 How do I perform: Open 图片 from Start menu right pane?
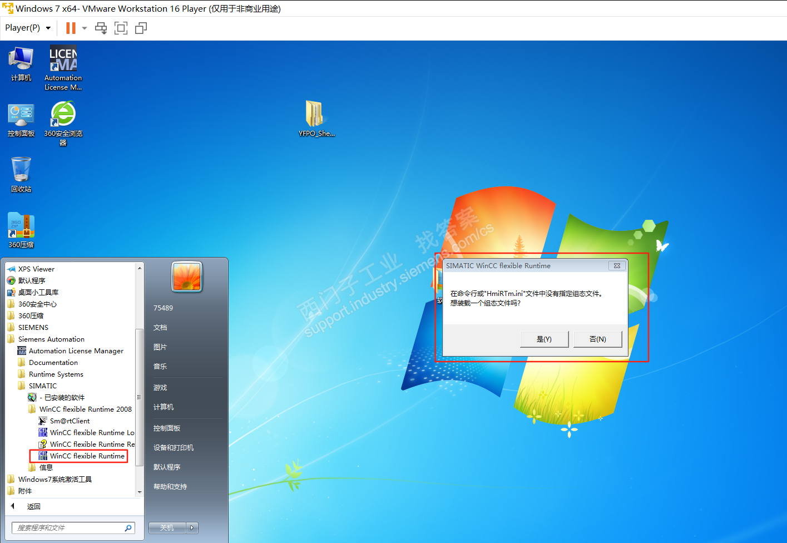[160, 347]
